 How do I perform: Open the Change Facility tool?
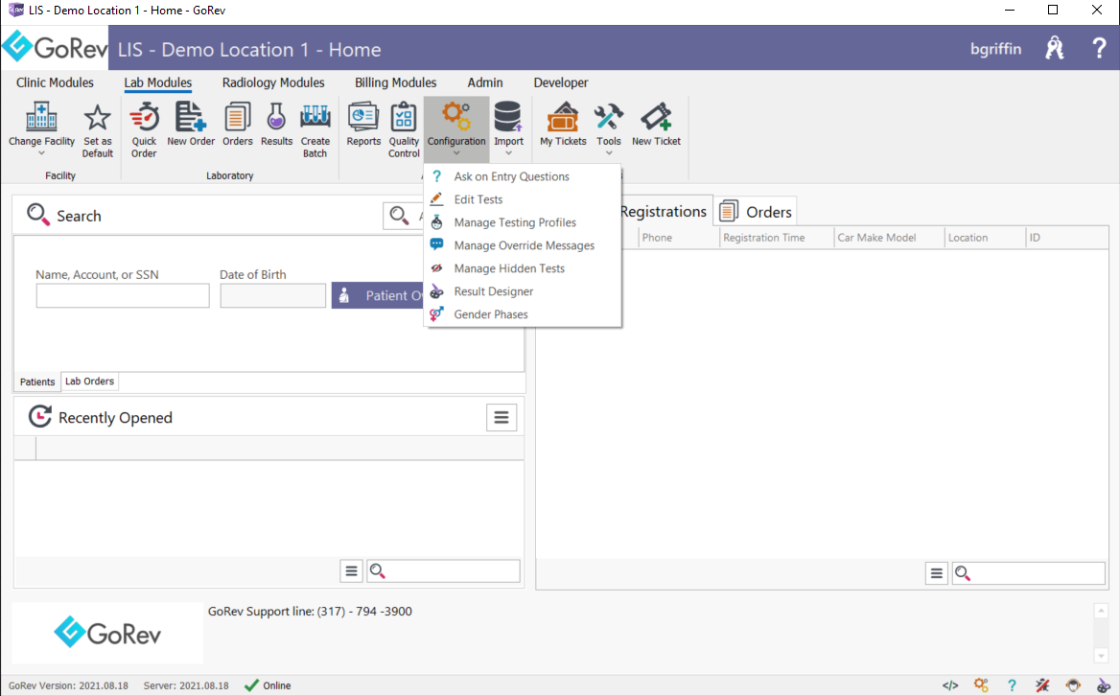pos(41,128)
